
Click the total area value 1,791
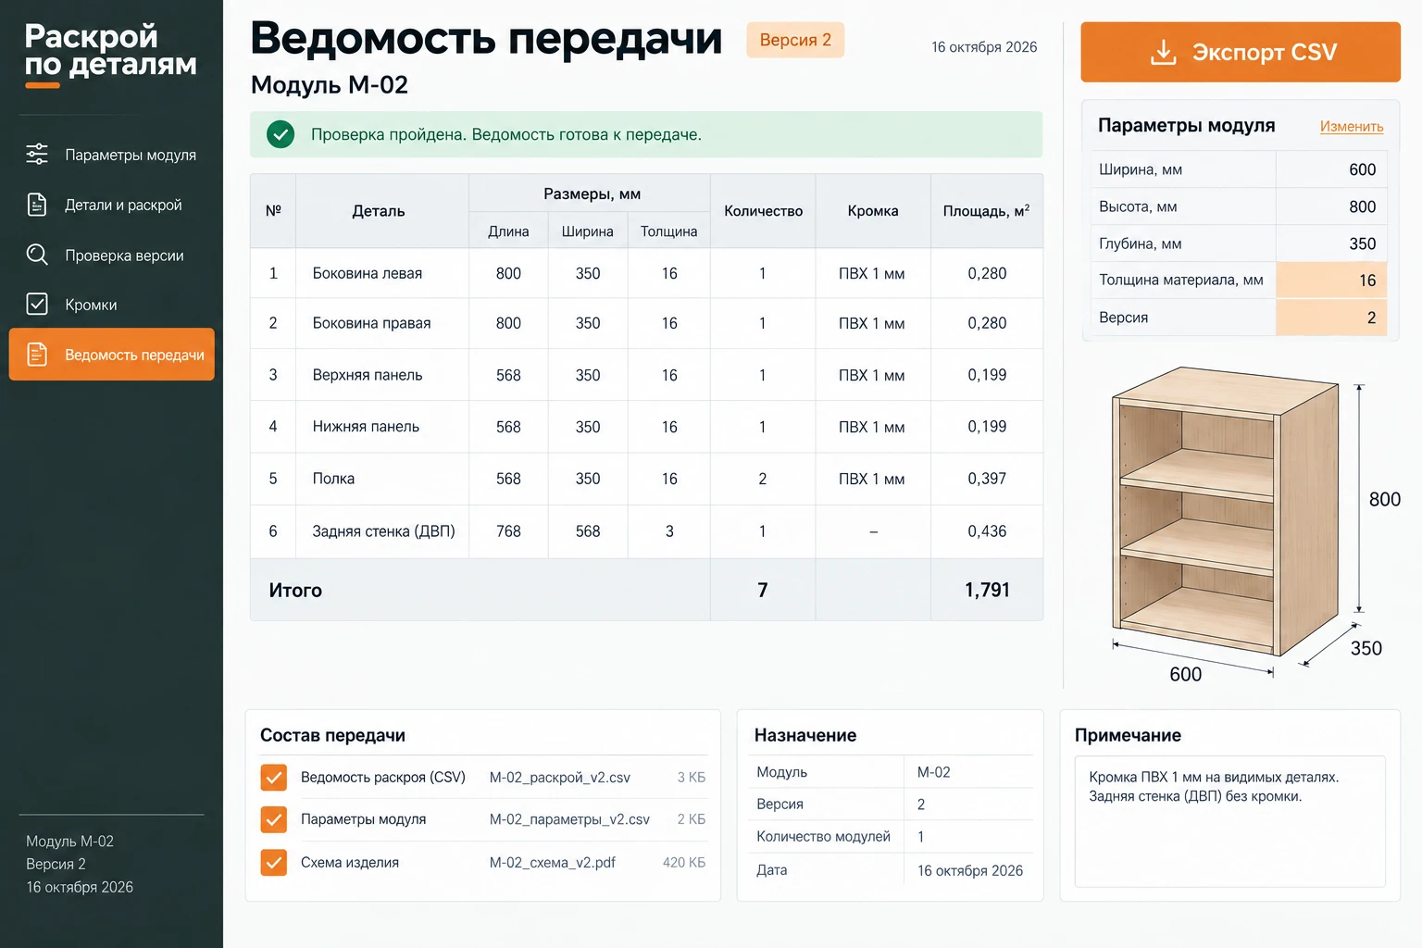click(987, 590)
